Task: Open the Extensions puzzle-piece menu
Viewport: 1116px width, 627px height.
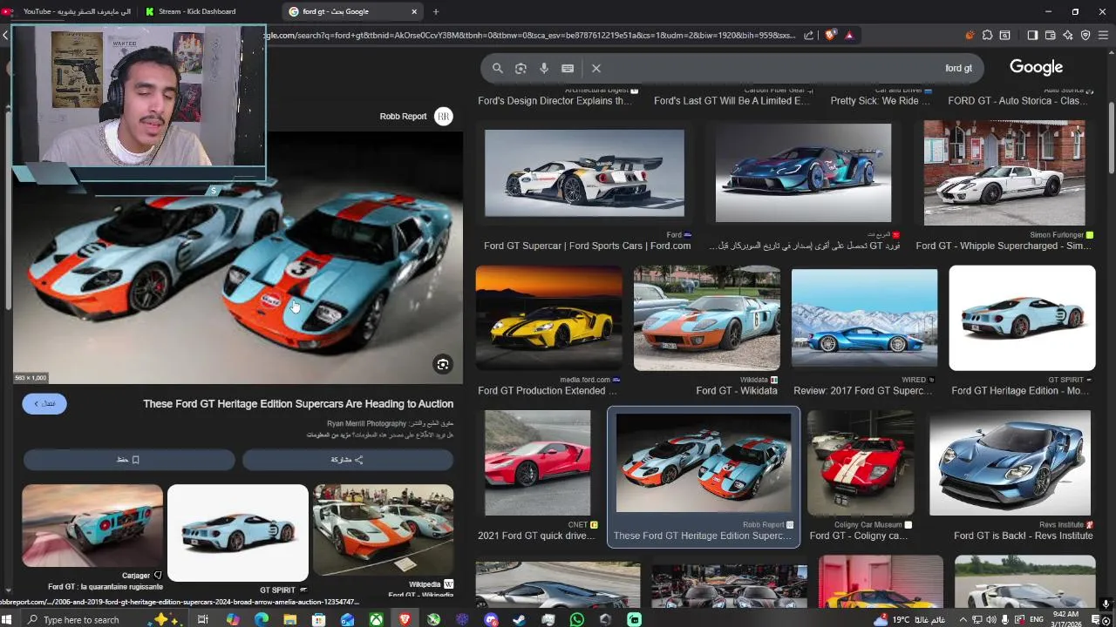Action: 987,35
